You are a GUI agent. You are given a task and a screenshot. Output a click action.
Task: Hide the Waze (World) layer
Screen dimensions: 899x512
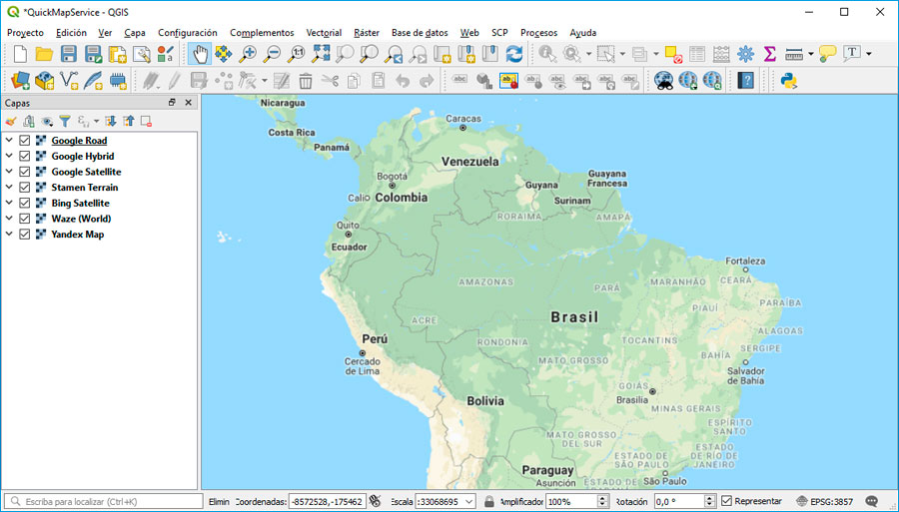(25, 219)
